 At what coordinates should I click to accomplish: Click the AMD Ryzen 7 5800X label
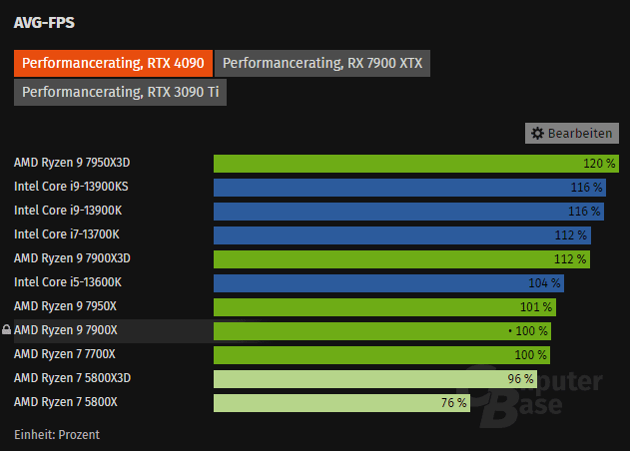[65, 402]
